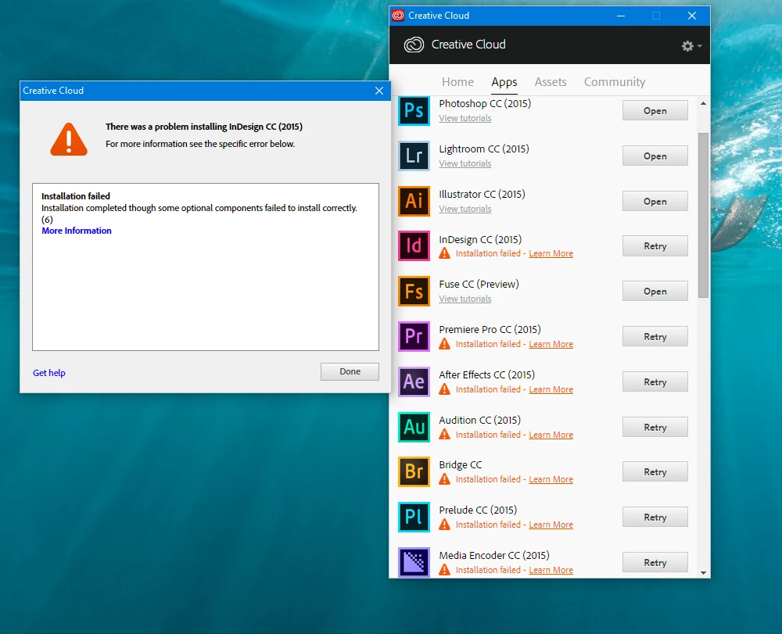Retry Media Encoder CC installation
Viewport: 782px width, 634px height.
tap(655, 562)
